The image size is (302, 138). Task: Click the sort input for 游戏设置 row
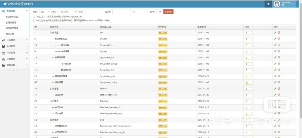click(248, 83)
